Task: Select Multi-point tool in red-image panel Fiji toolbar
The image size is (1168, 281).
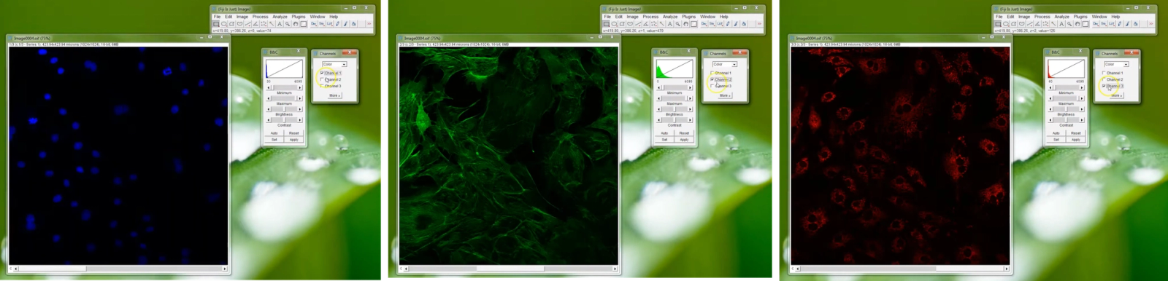Action: [x=1045, y=24]
